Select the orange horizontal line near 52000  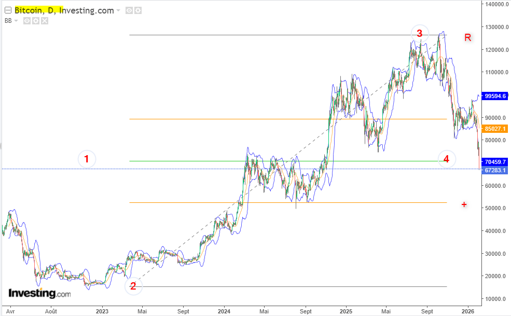288,203
